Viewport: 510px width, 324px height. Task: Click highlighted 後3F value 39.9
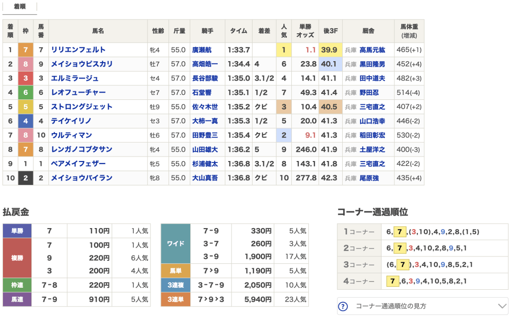coord(329,50)
